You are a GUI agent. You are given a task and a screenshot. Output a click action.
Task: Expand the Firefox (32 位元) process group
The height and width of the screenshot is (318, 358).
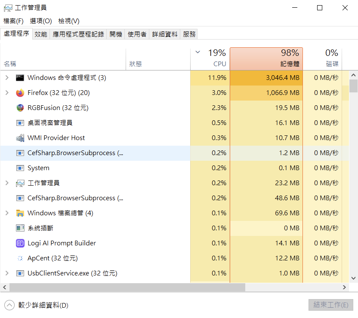[7, 93]
